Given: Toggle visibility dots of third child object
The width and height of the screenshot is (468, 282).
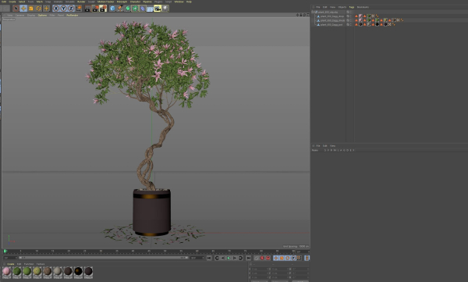Looking at the screenshot, I should [351, 24].
